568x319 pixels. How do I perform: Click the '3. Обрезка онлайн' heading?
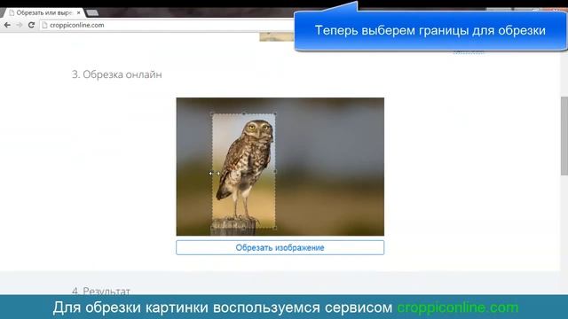[x=116, y=74]
